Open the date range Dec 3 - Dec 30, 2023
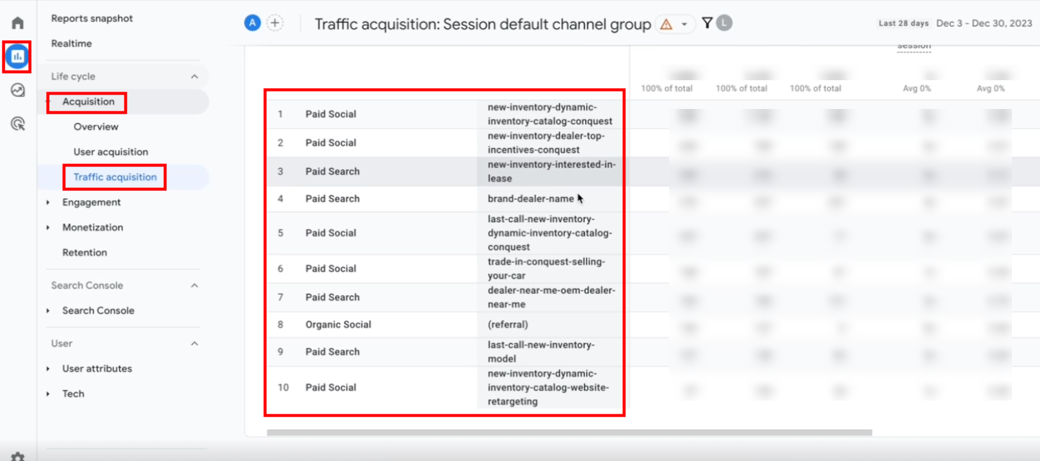 pyautogui.click(x=983, y=23)
